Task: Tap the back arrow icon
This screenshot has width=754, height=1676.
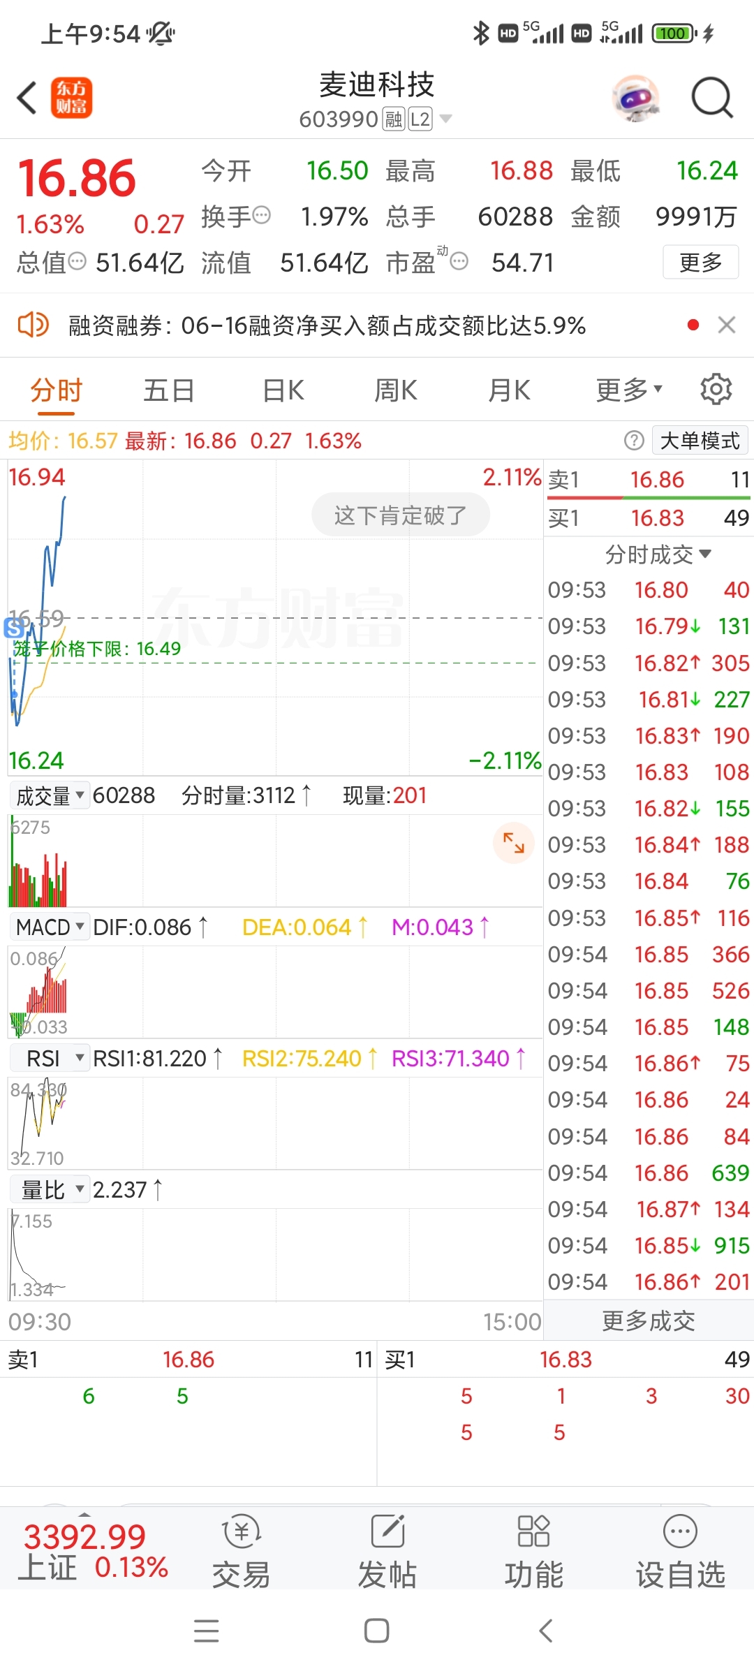Action: 27,98
